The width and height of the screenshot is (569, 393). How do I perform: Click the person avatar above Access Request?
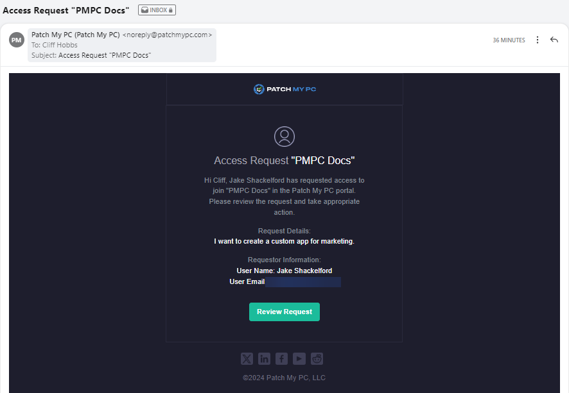click(x=284, y=136)
